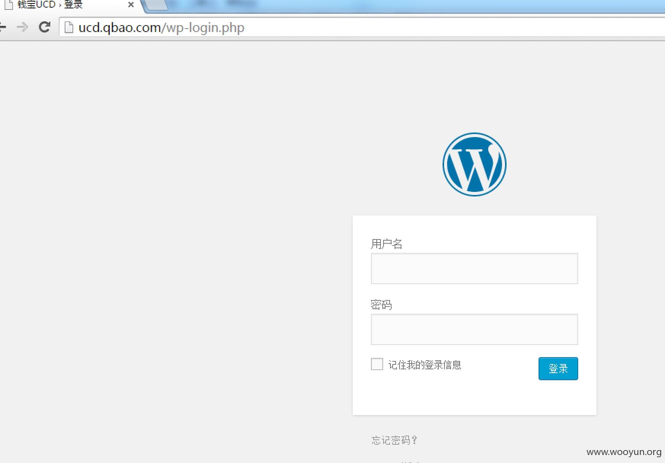This screenshot has width=665, height=463.
Task: Focus the address bar showing ucd.qbao.com/wp-login.php
Action: click(x=362, y=27)
